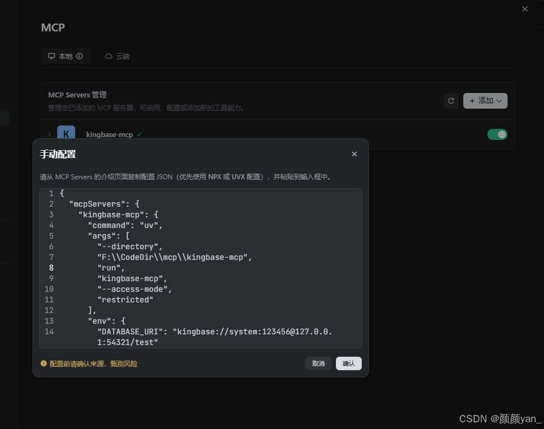Click the "kingbase-mcp" argument on line 9

(x=132, y=278)
